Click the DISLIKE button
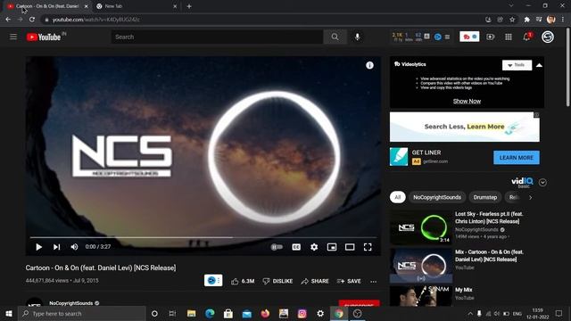The image size is (571, 321). pyautogui.click(x=277, y=281)
